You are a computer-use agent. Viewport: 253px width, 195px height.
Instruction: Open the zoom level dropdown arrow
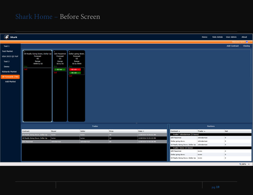(x=249, y=164)
